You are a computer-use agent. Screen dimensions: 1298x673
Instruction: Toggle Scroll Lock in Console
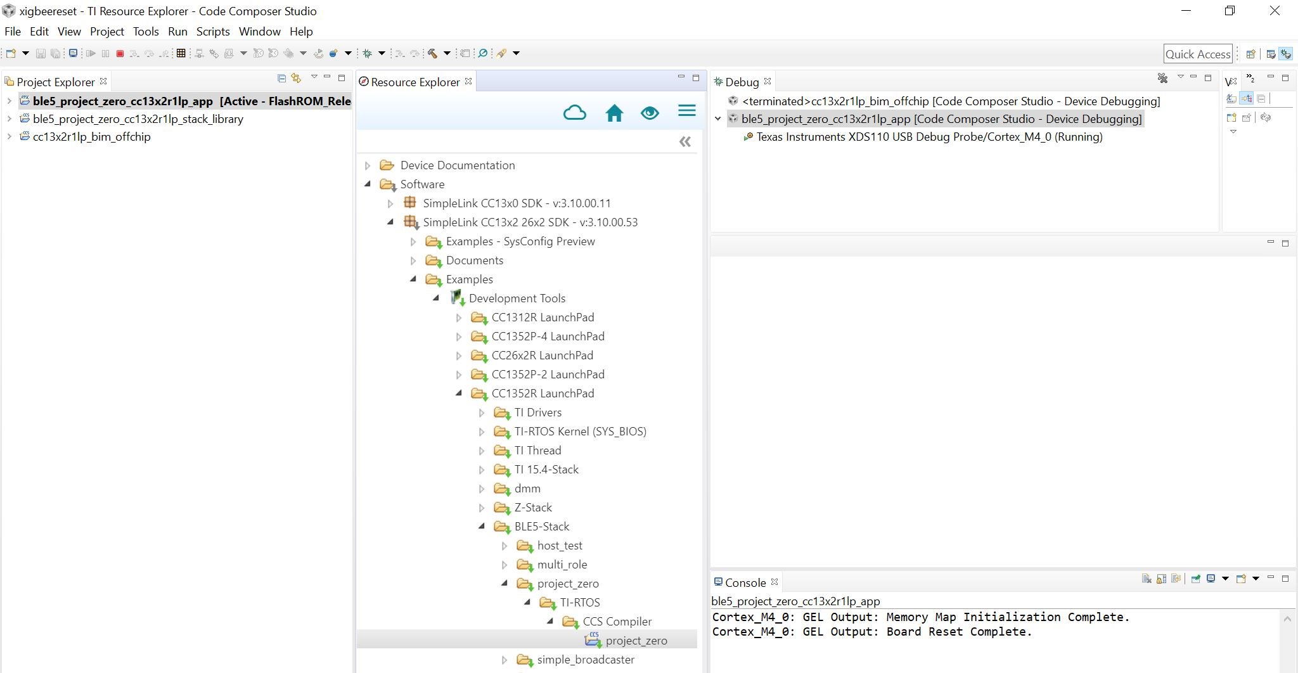point(1161,579)
